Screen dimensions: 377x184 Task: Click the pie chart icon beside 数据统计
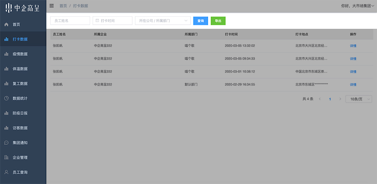(6, 98)
